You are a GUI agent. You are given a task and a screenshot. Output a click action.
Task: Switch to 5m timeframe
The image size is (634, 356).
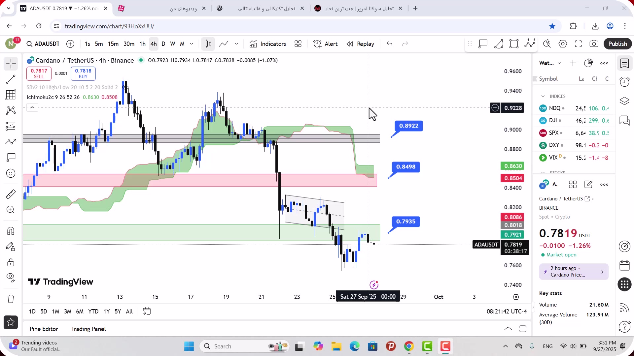99,44
